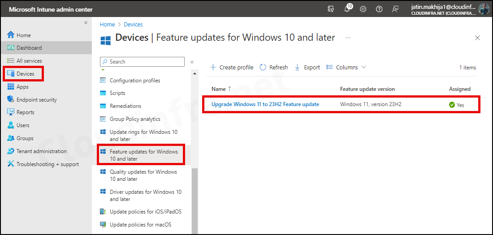Open the notifications bell icon
Viewport: 493px width, 235px height.
(347, 9)
